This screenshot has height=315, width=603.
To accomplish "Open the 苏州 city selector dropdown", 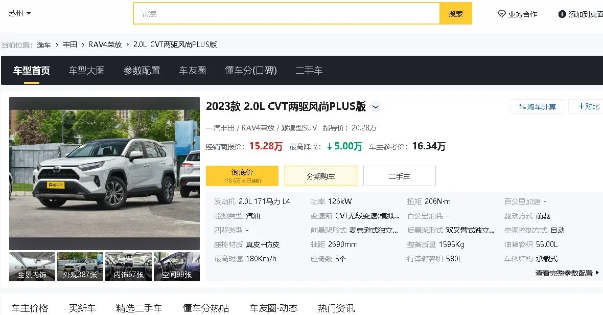I will [19, 13].
